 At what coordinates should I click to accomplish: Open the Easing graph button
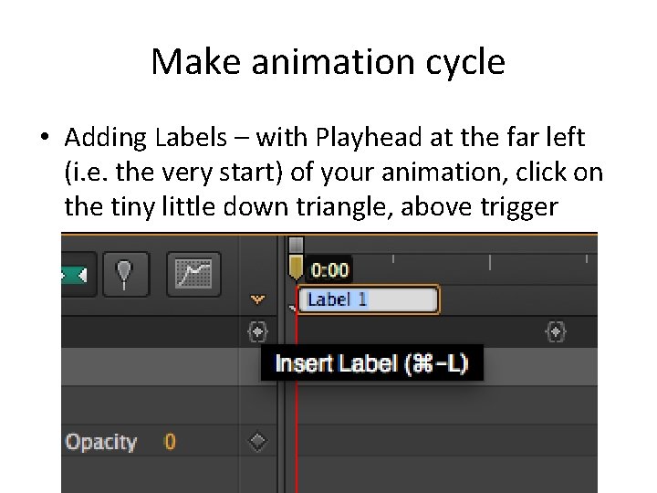tap(193, 273)
